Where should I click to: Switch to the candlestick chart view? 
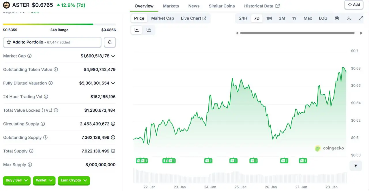tap(149, 30)
